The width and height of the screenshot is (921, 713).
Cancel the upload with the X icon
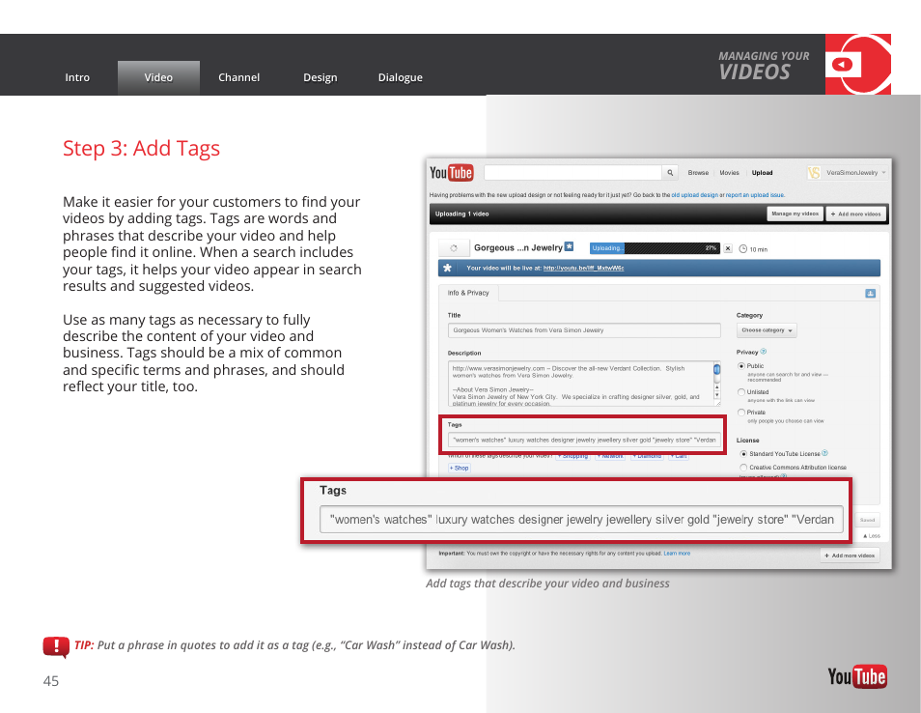[x=728, y=248]
